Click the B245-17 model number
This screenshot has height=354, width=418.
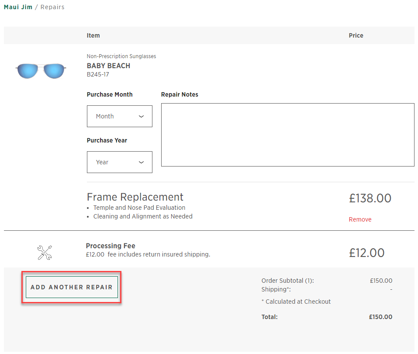98,74
